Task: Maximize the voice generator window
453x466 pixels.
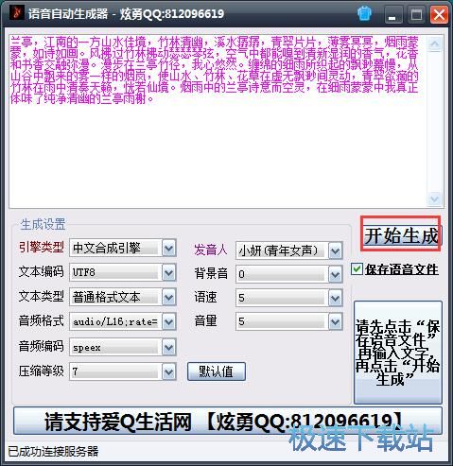Action: click(416, 15)
